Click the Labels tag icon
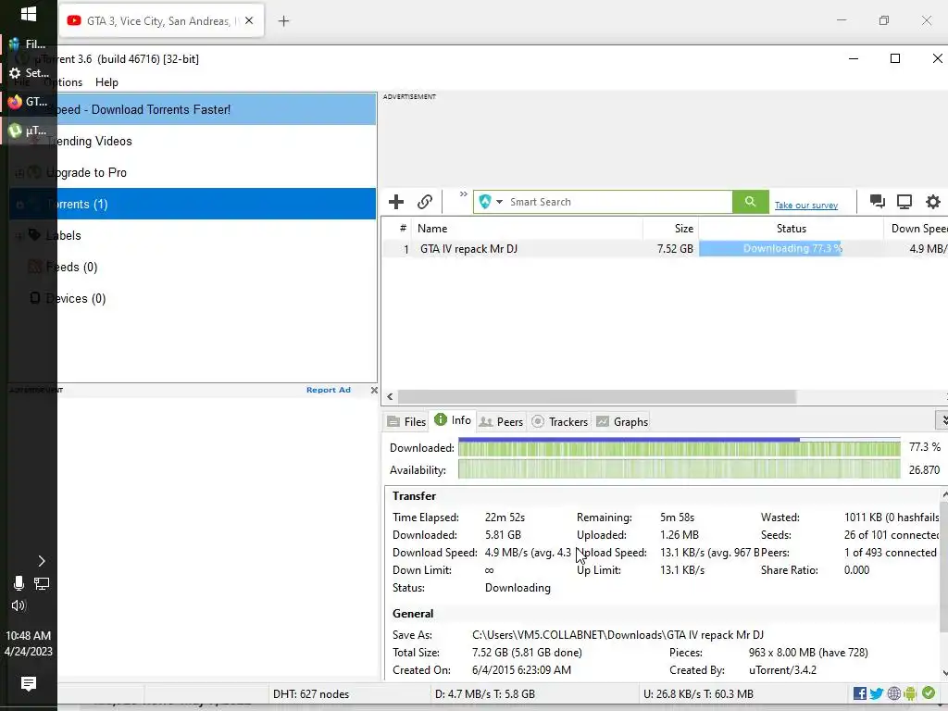 (35, 235)
